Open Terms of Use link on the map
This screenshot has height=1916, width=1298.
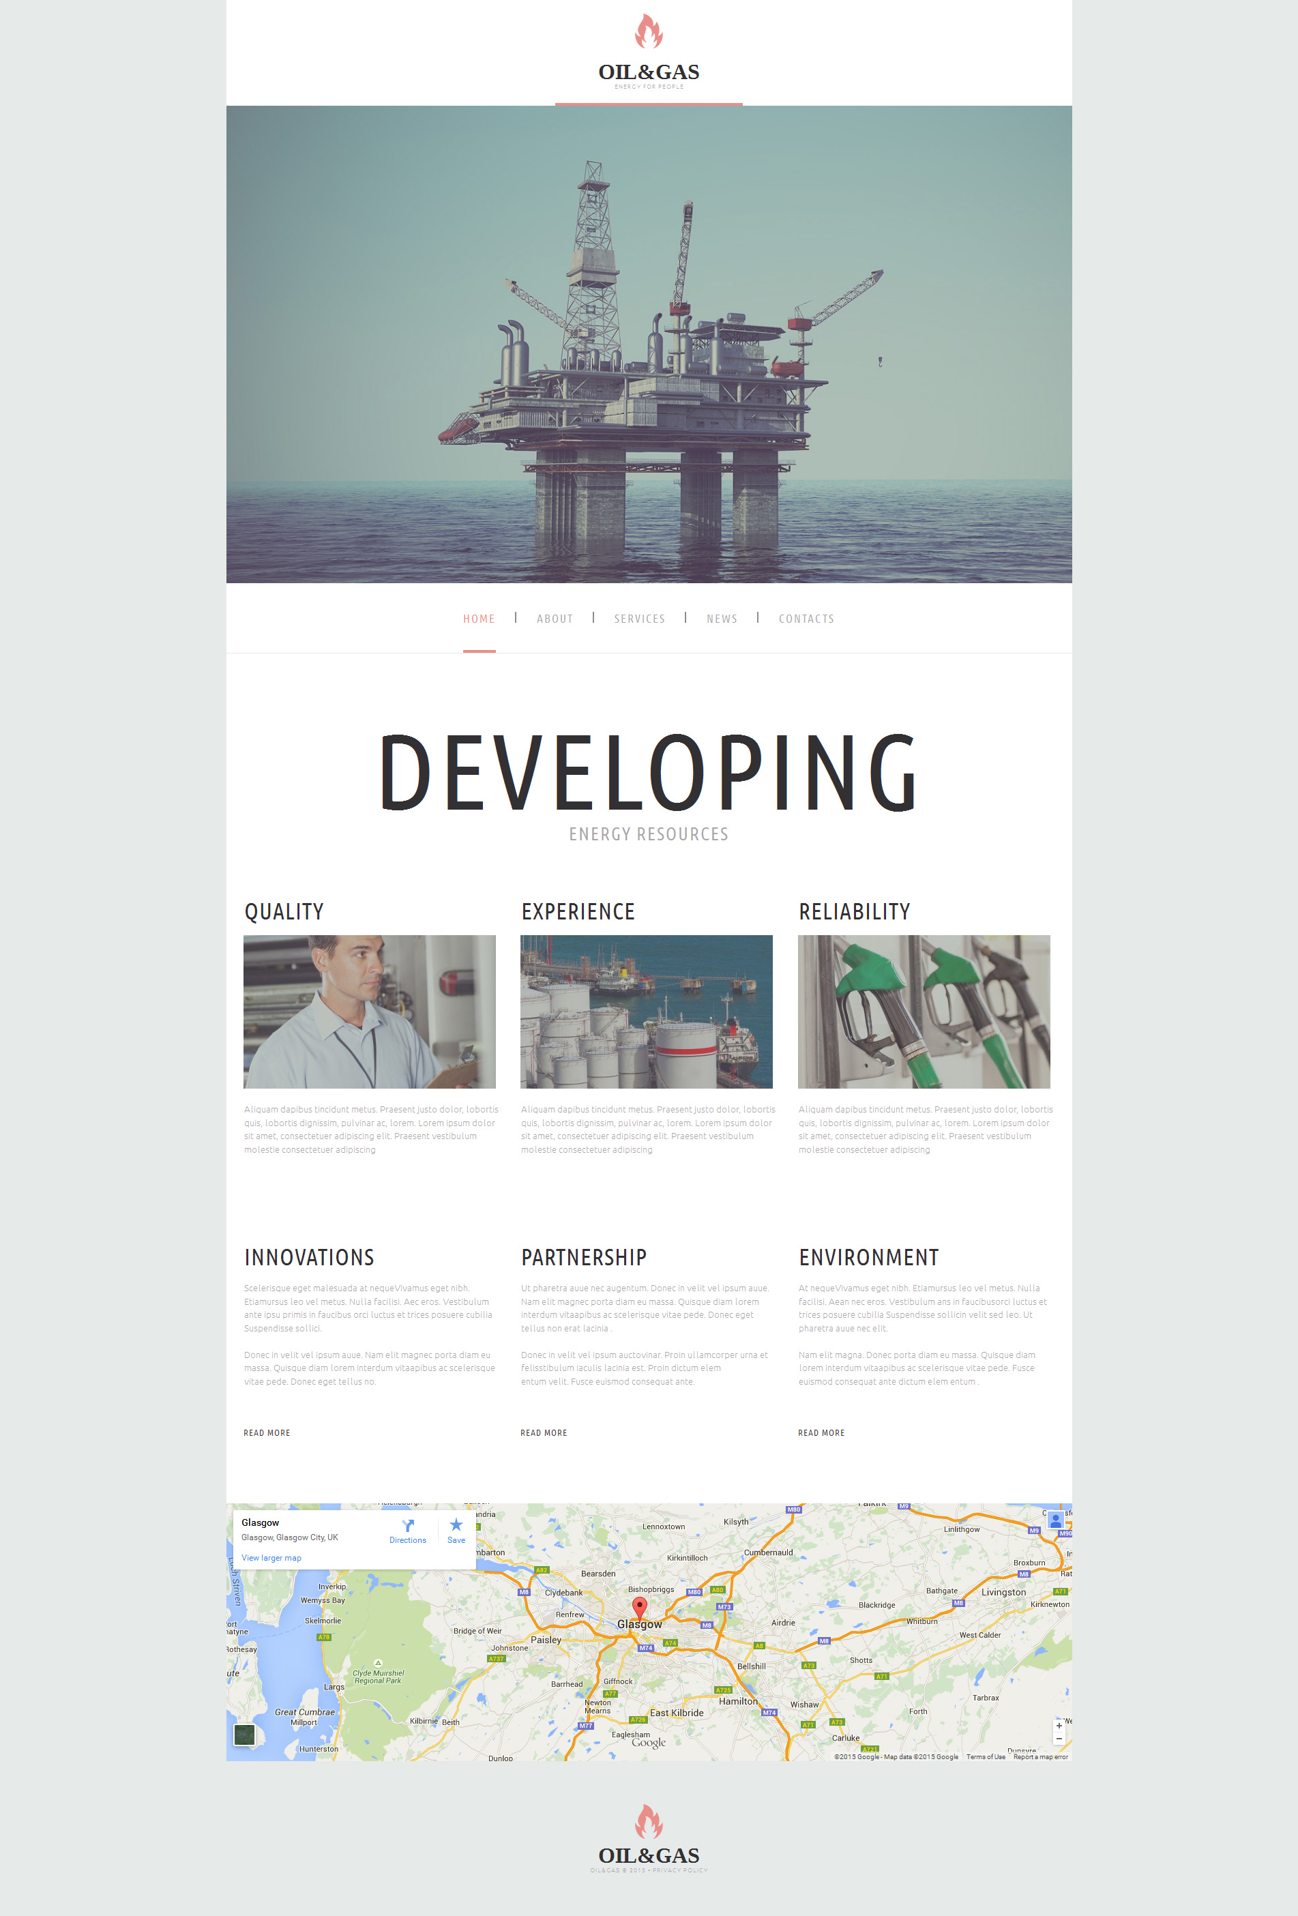[x=986, y=1757]
